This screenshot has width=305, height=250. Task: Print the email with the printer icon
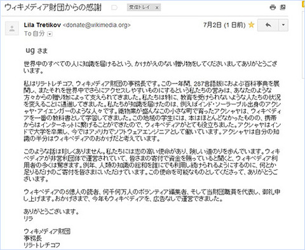coord(273,8)
